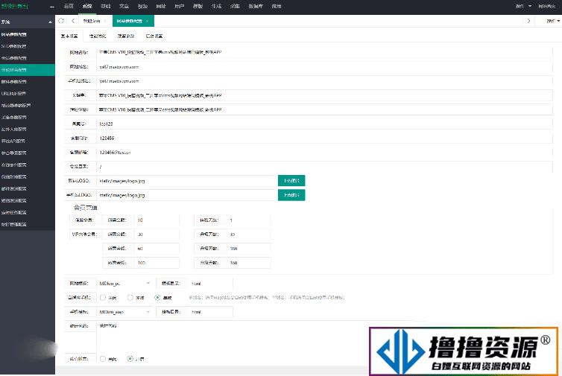Open 视频 in the top menu
This screenshot has height=376, width=562.
pyautogui.click(x=142, y=7)
